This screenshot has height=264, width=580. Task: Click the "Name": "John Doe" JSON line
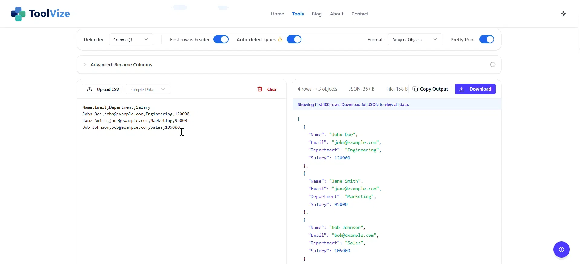333,134
